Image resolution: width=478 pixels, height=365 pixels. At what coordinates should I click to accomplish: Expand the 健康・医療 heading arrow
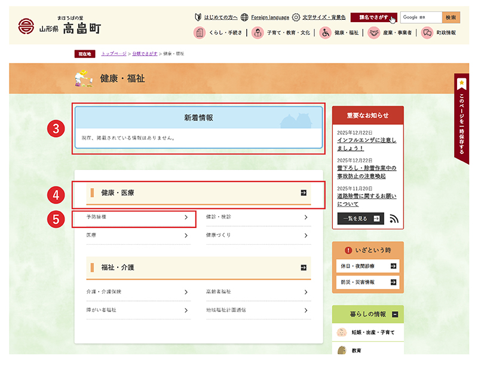click(x=304, y=193)
